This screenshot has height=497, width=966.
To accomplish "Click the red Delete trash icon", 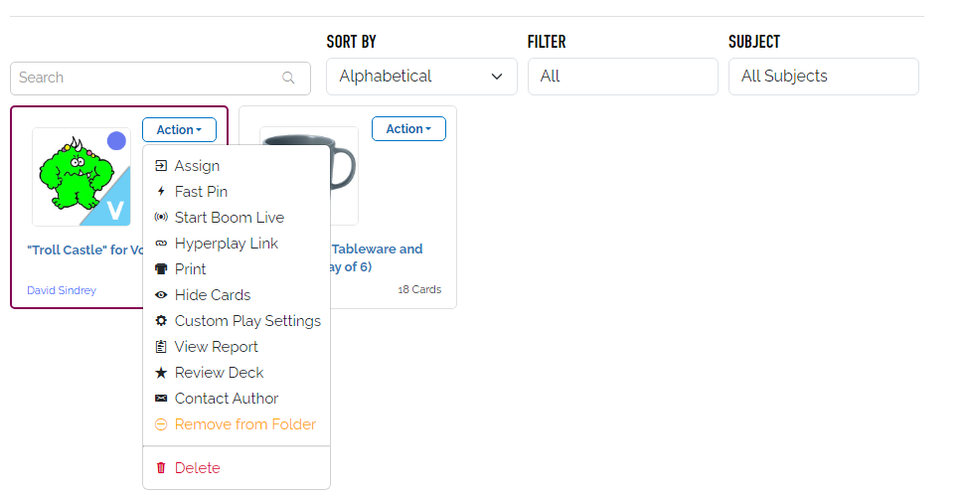I will (161, 468).
